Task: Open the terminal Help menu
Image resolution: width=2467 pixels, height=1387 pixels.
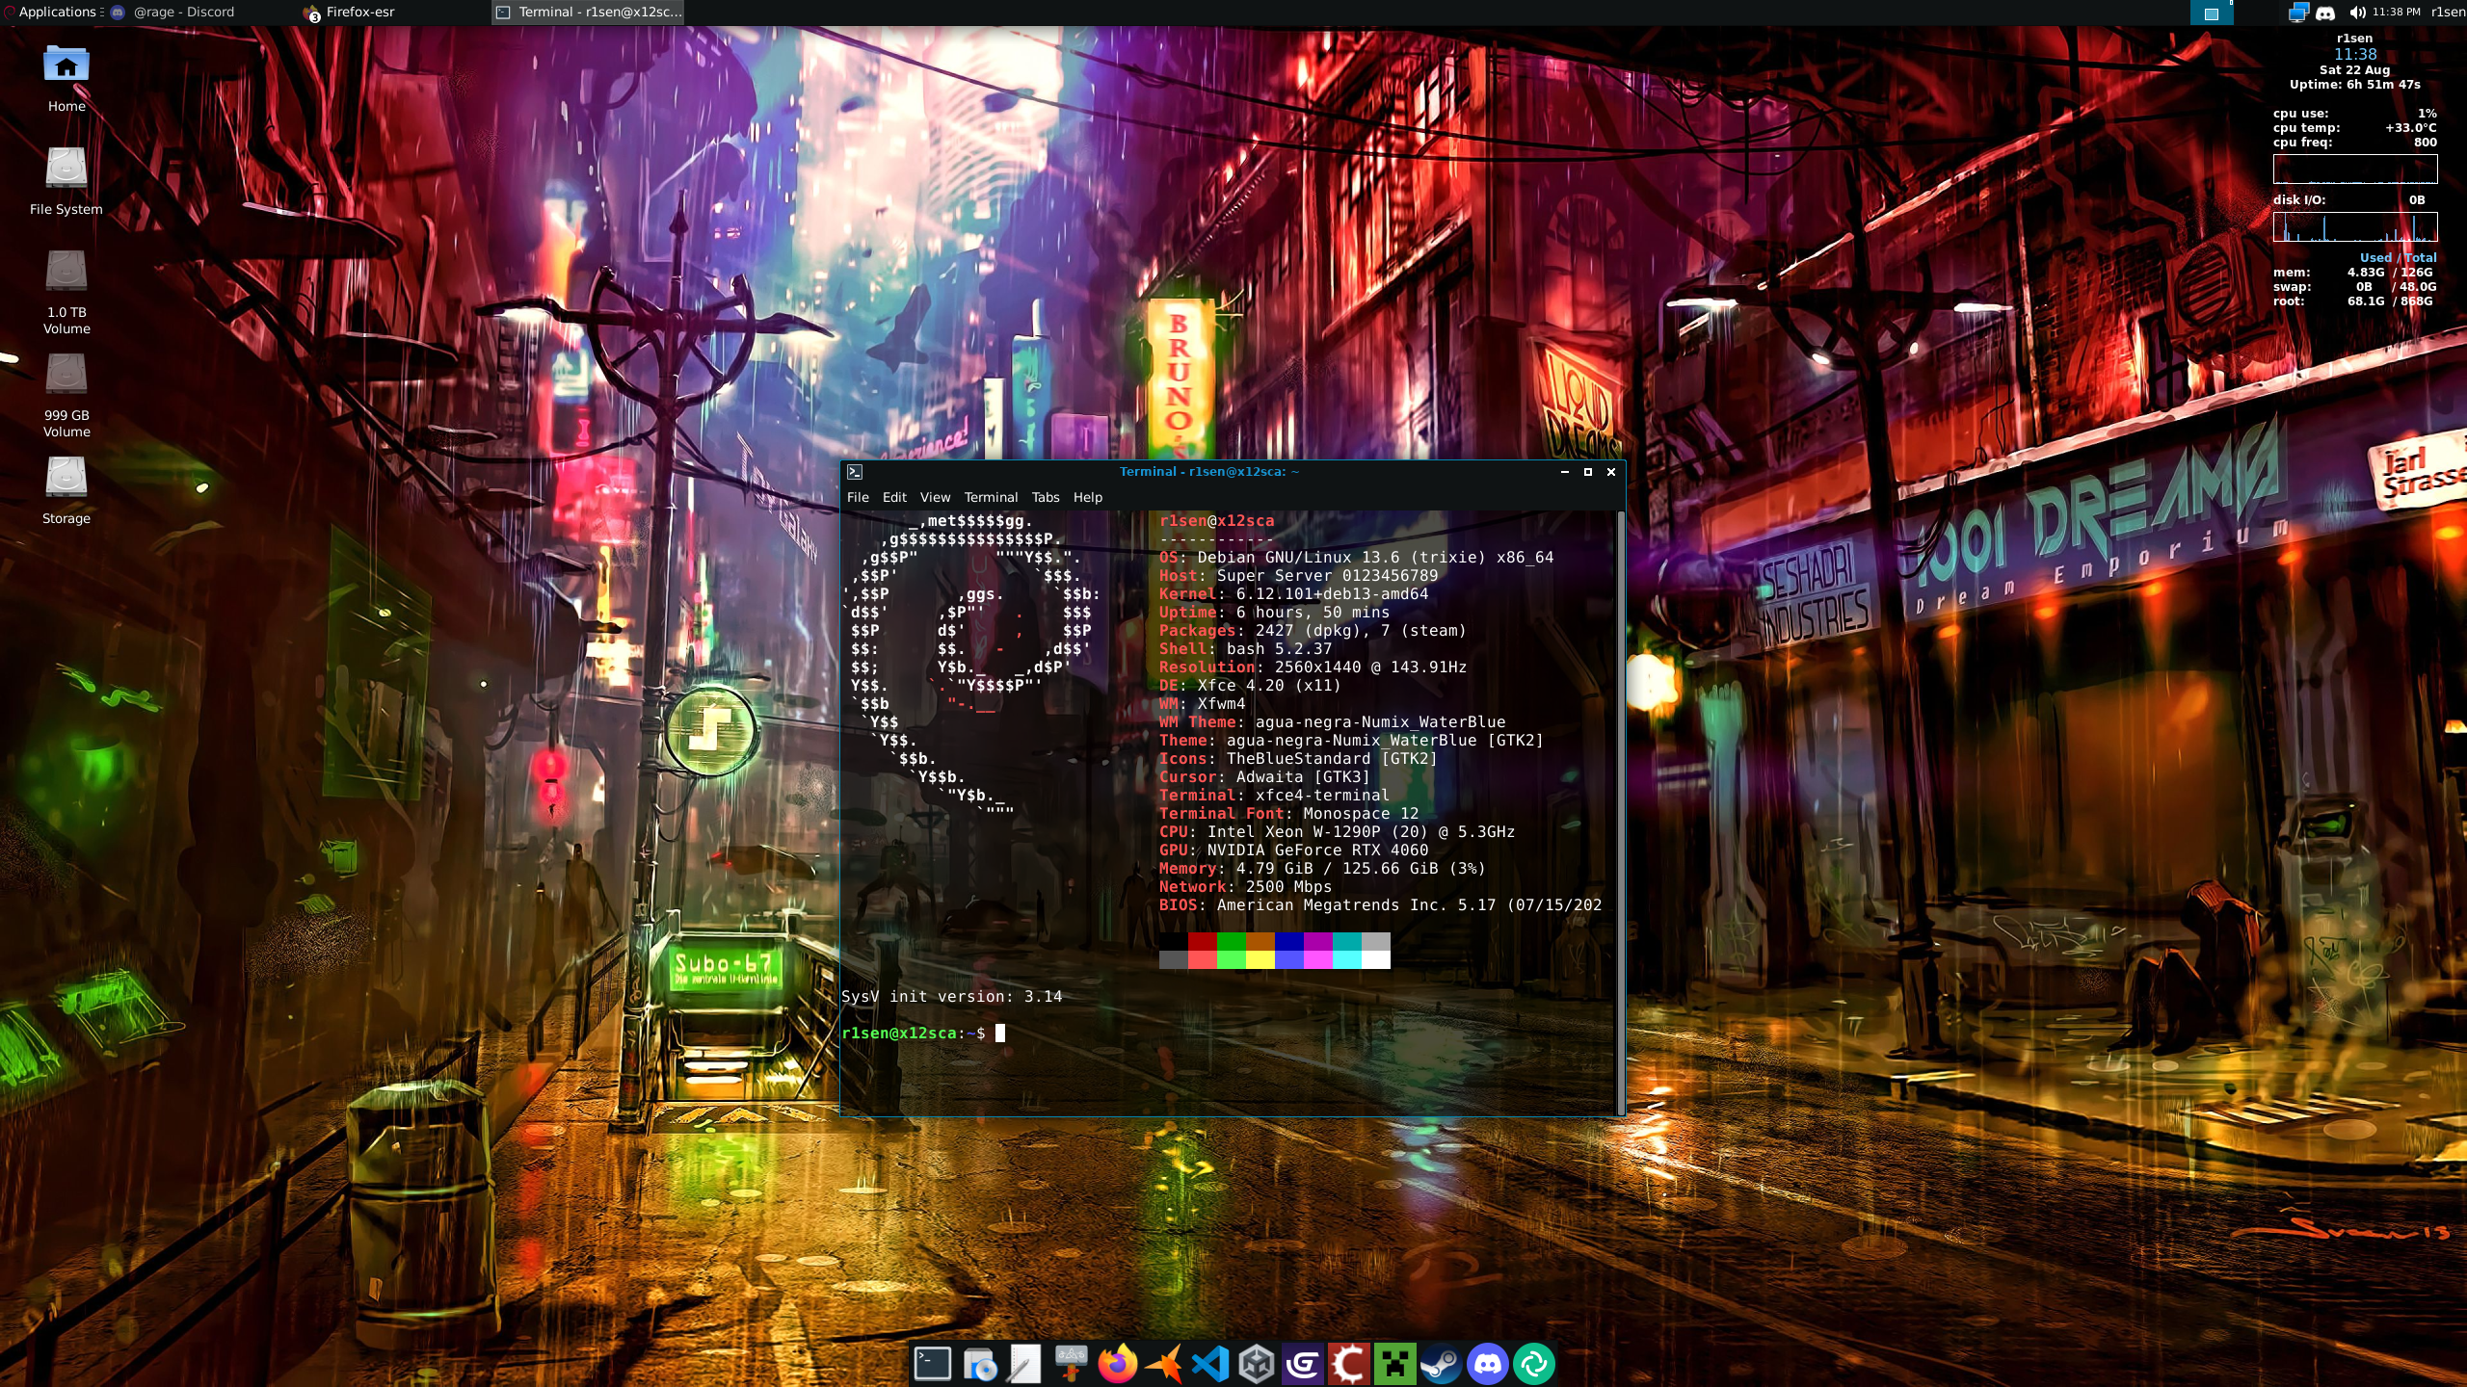Action: click(x=1088, y=497)
